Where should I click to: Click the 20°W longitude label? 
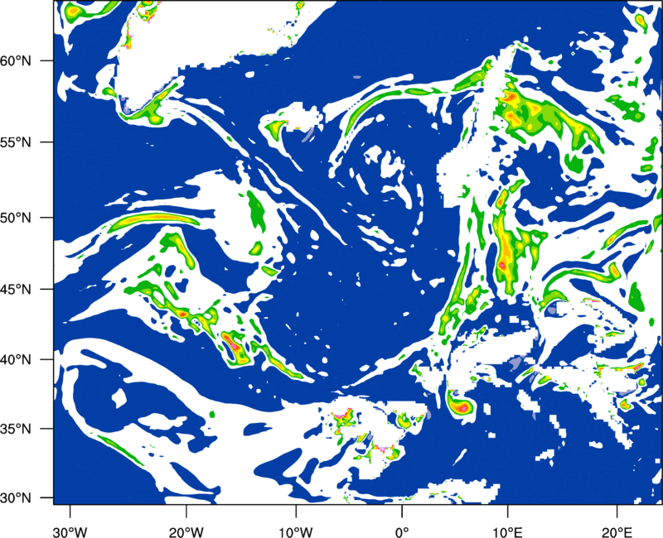click(186, 532)
